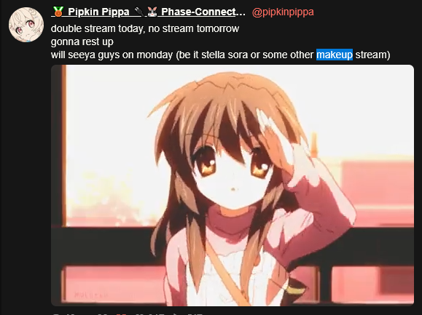
Task: Click the highlighted word makeup
Action: (335, 55)
